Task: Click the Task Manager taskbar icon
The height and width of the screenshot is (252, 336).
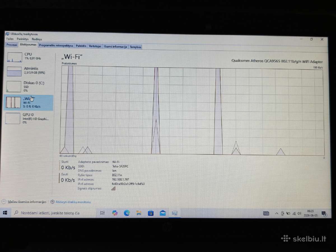Action: tap(174, 213)
